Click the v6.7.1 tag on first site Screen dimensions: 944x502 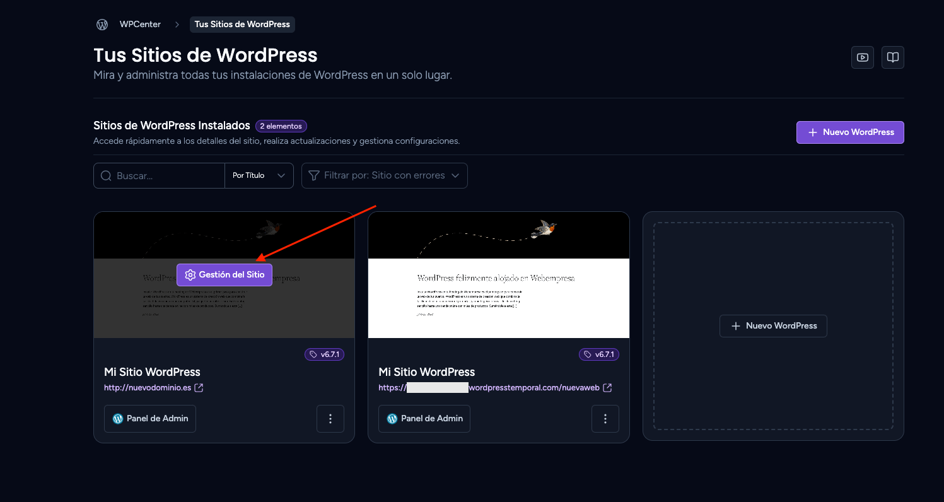tap(324, 354)
